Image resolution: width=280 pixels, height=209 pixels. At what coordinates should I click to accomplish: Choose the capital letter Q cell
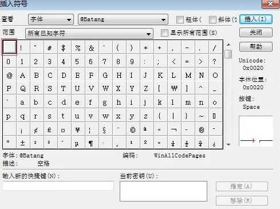coord(23,89)
